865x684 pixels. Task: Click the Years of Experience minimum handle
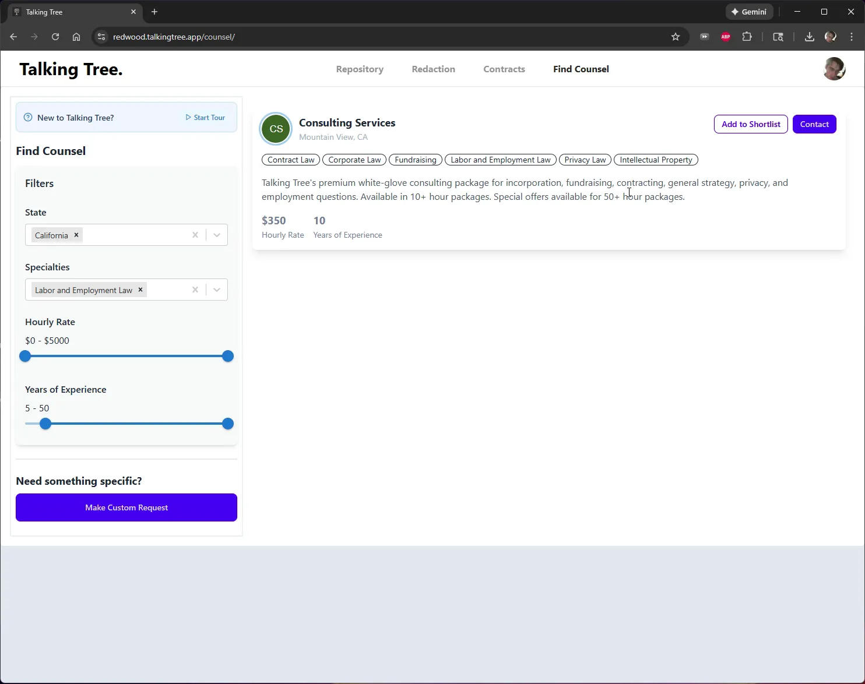click(45, 424)
